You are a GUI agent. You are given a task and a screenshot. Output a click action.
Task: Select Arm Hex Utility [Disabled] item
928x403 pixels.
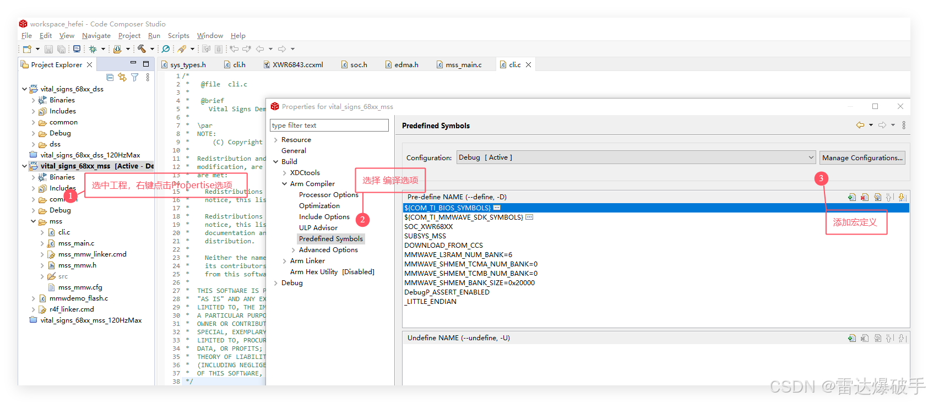pyautogui.click(x=332, y=272)
